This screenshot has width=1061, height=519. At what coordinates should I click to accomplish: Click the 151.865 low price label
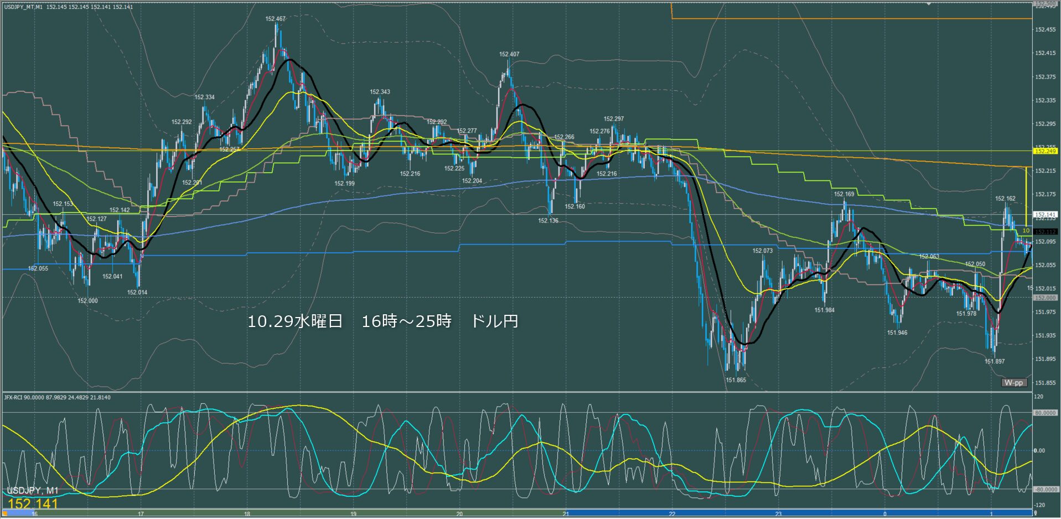[736, 380]
